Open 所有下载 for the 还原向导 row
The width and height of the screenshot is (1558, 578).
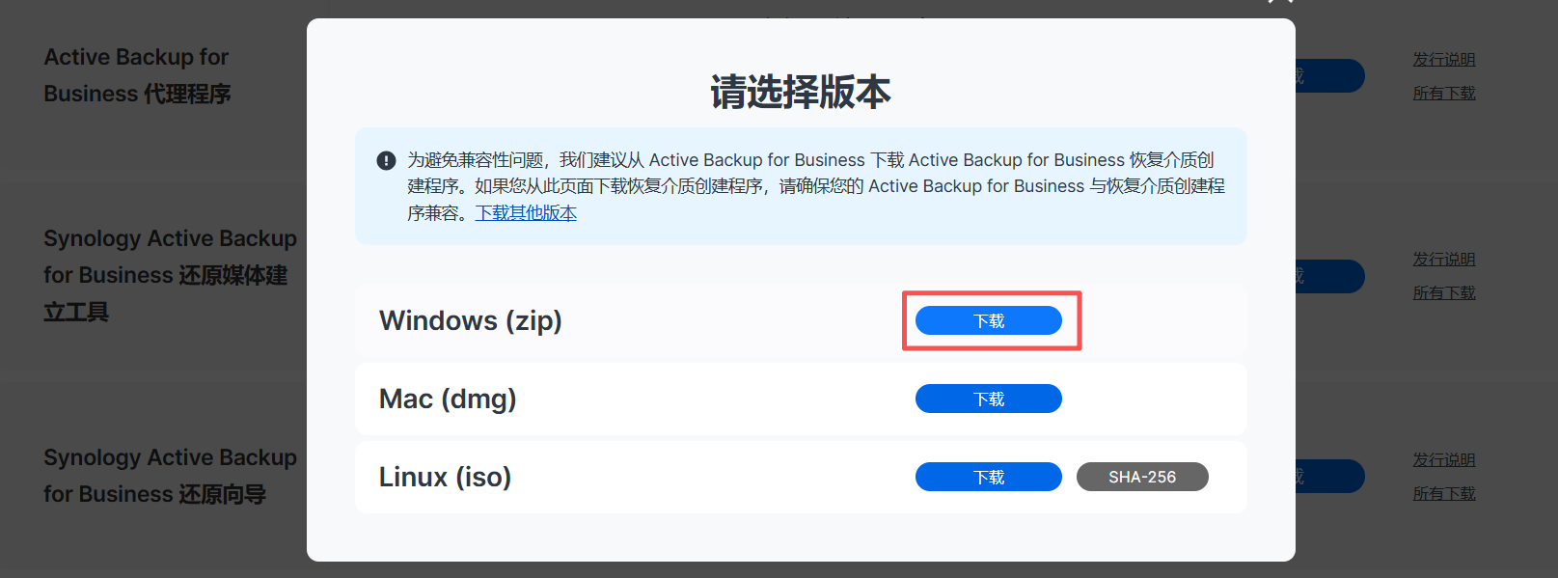point(1443,494)
